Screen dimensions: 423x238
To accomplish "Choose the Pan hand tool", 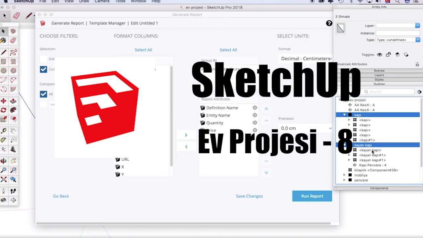I will 13,161.
